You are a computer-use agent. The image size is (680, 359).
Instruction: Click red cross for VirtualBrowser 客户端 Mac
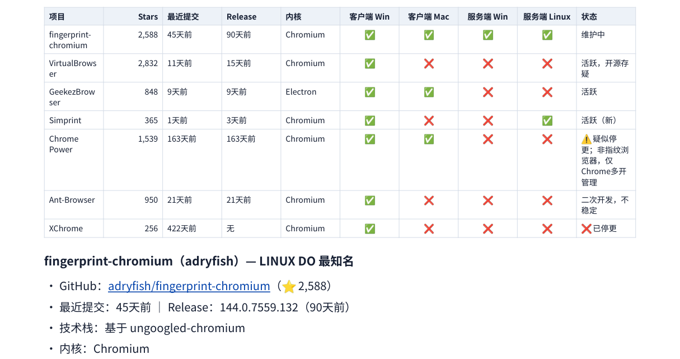click(x=429, y=64)
